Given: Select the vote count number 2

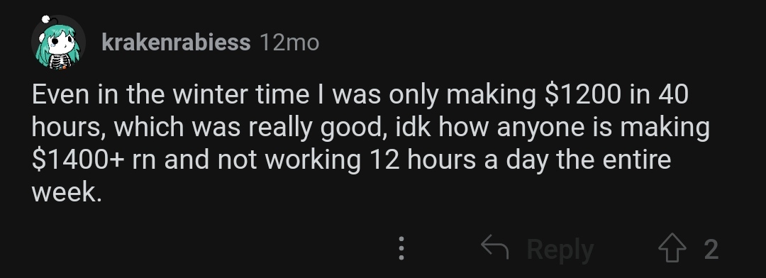Looking at the screenshot, I should [x=711, y=250].
